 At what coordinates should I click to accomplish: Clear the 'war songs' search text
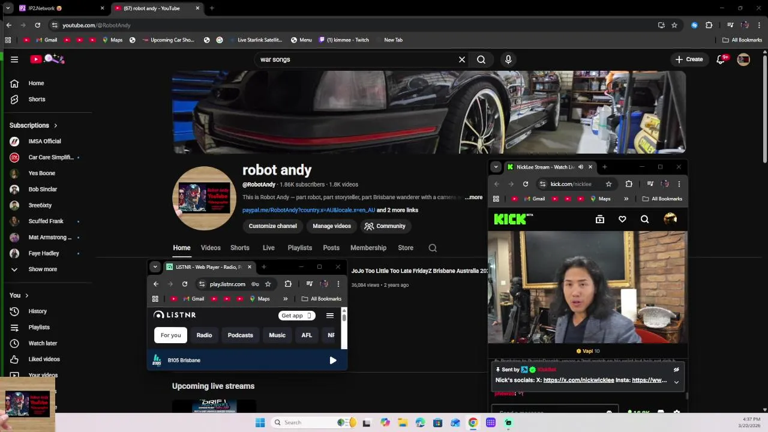click(x=462, y=59)
